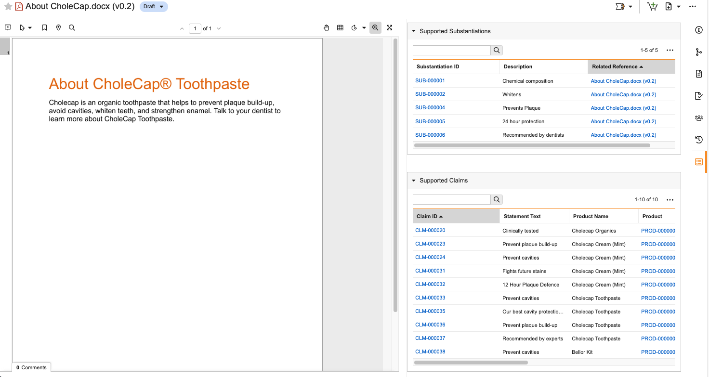Go to previous page with the up chevron
The width and height of the screenshot is (709, 377).
coord(182,29)
